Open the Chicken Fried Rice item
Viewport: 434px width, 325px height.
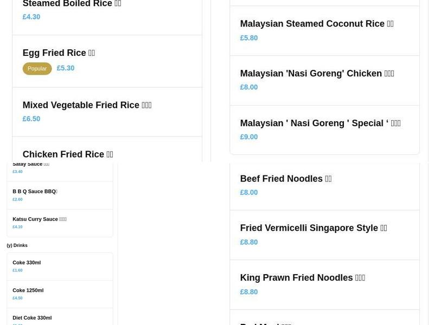[67, 154]
